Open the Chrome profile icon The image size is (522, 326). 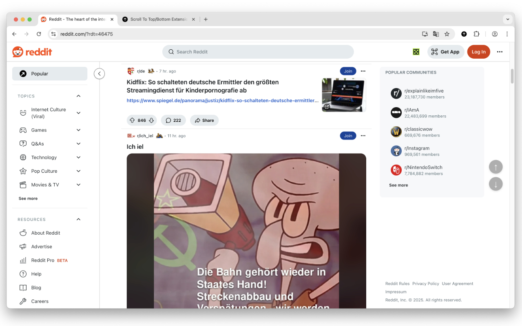click(x=495, y=34)
